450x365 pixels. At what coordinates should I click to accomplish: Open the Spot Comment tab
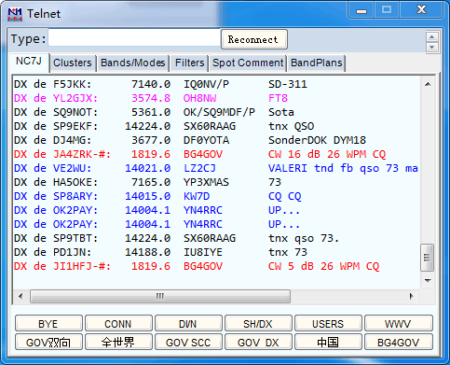[248, 63]
